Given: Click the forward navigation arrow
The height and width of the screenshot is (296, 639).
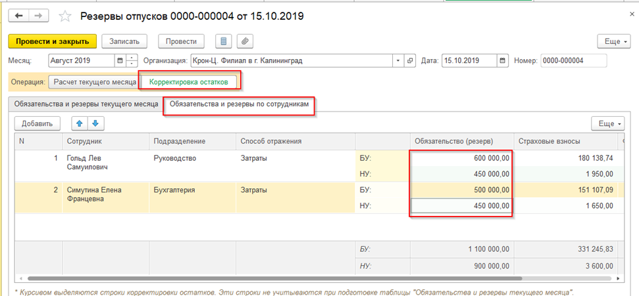Looking at the screenshot, I should [39, 14].
